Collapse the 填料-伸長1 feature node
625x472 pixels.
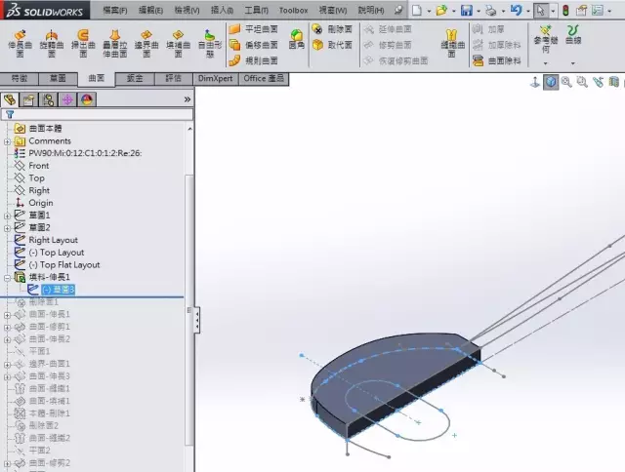(x=7, y=278)
